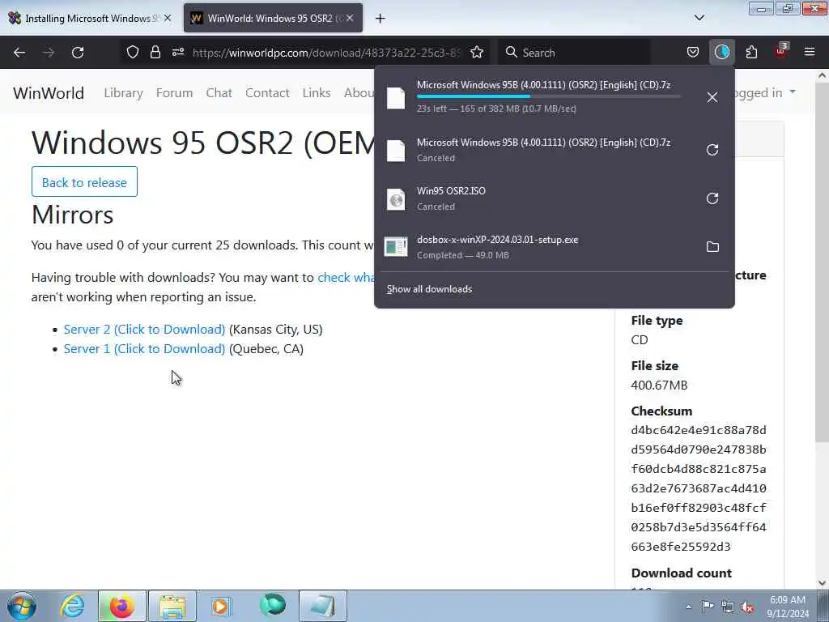Open Windows Explorer from taskbar
Image resolution: width=829 pixels, height=622 pixels.
[x=172, y=606]
